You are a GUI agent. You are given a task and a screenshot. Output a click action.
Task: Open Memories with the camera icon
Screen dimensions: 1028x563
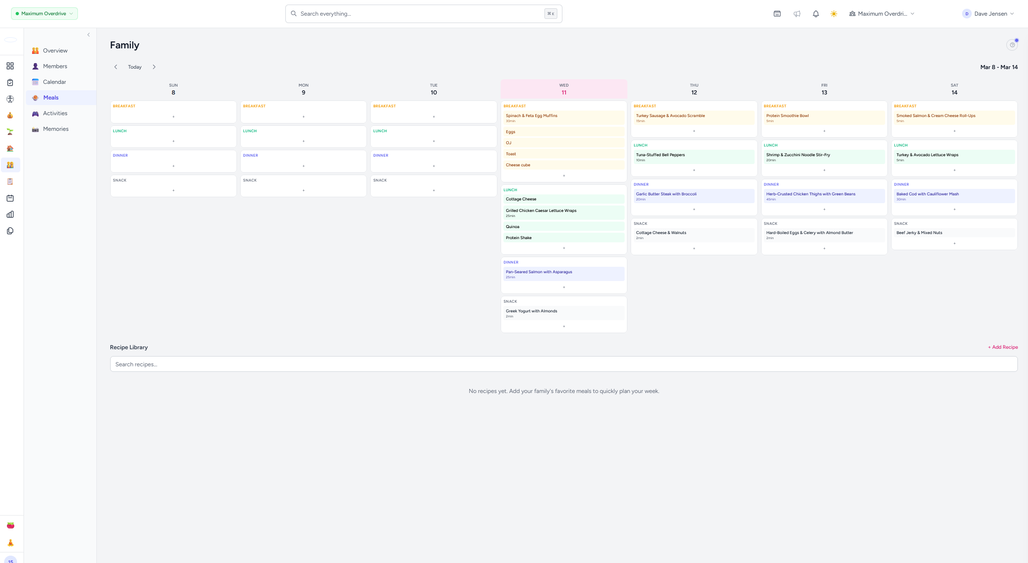[x=56, y=129]
